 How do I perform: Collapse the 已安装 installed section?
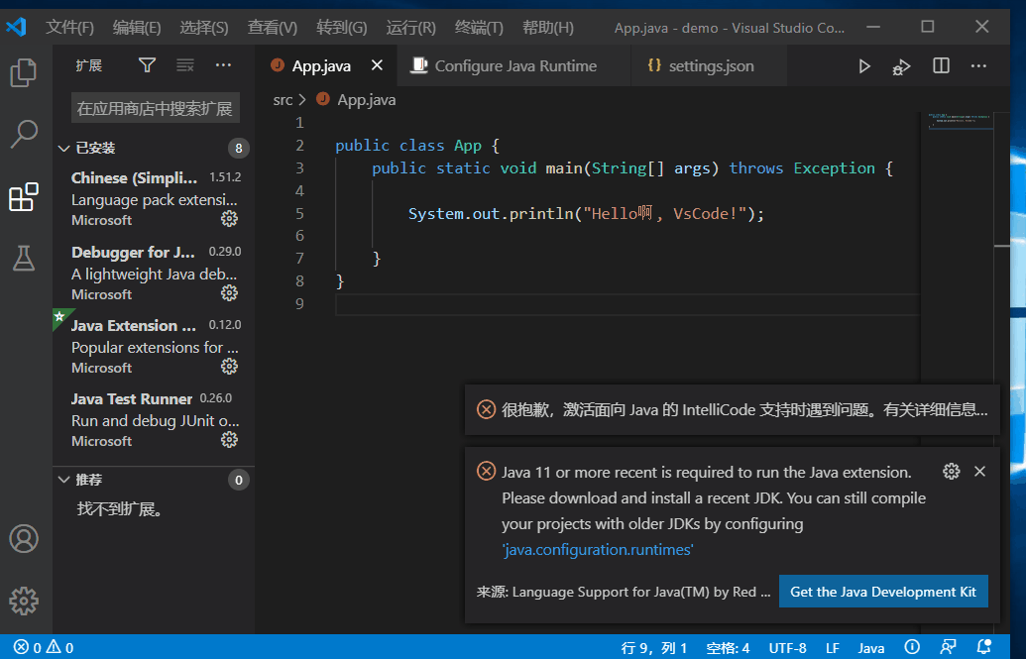64,149
